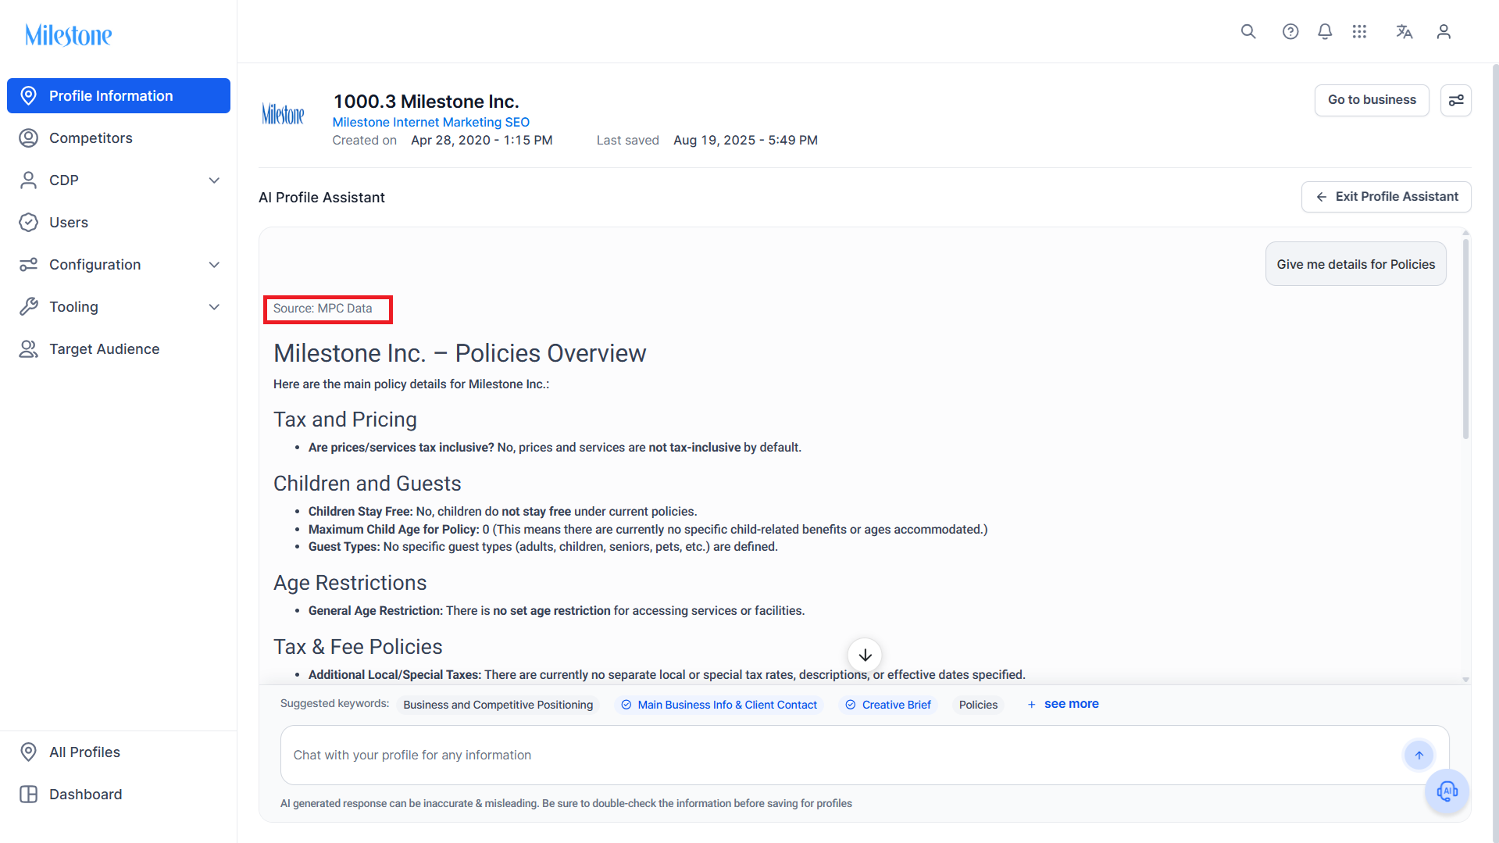The image size is (1499, 843).
Task: Send chat message with arrow button
Action: pos(1419,755)
